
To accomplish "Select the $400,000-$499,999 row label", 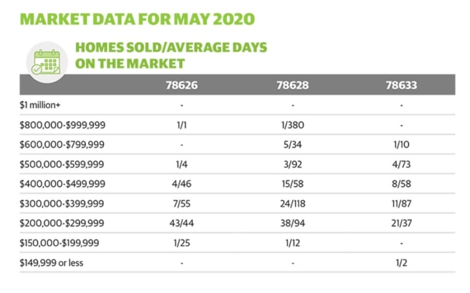I will click(62, 184).
